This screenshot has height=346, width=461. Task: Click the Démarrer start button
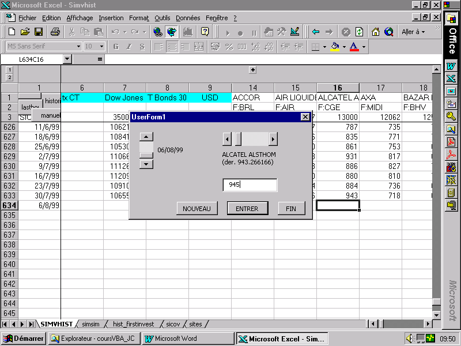pos(24,339)
